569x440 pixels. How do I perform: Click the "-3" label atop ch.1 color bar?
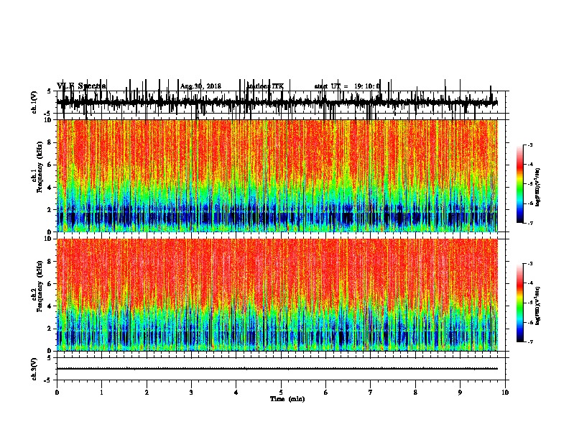[x=529, y=145]
